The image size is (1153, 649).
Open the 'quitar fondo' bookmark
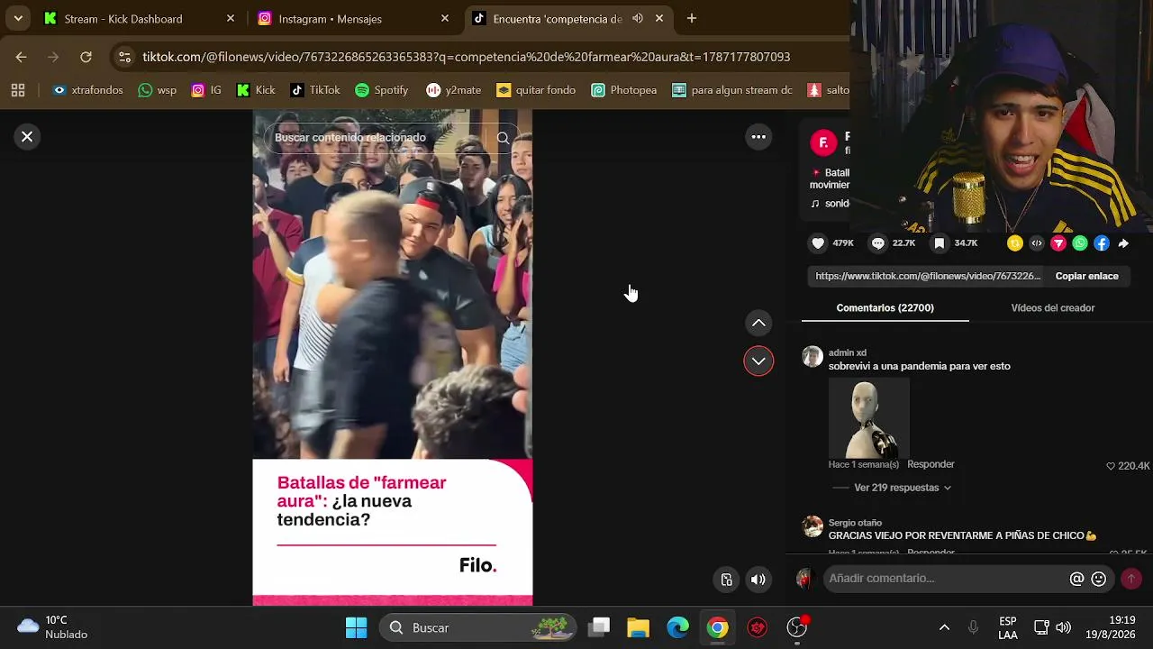[x=536, y=90]
